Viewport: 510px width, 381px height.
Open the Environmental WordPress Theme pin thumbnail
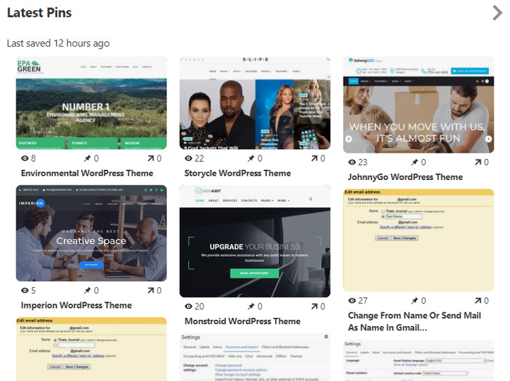(x=91, y=103)
